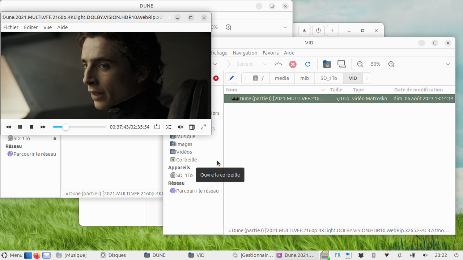Click the eject button in Disques window

coord(305,31)
